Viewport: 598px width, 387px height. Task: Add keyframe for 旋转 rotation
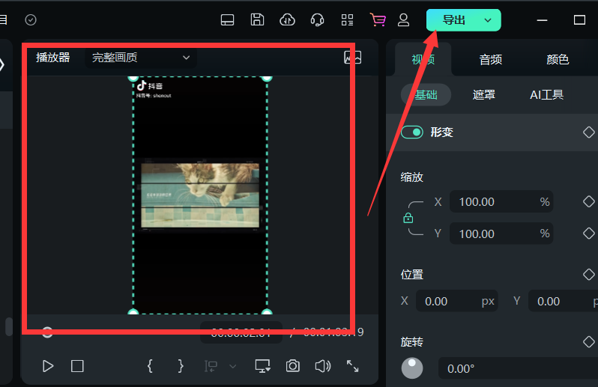click(x=588, y=341)
